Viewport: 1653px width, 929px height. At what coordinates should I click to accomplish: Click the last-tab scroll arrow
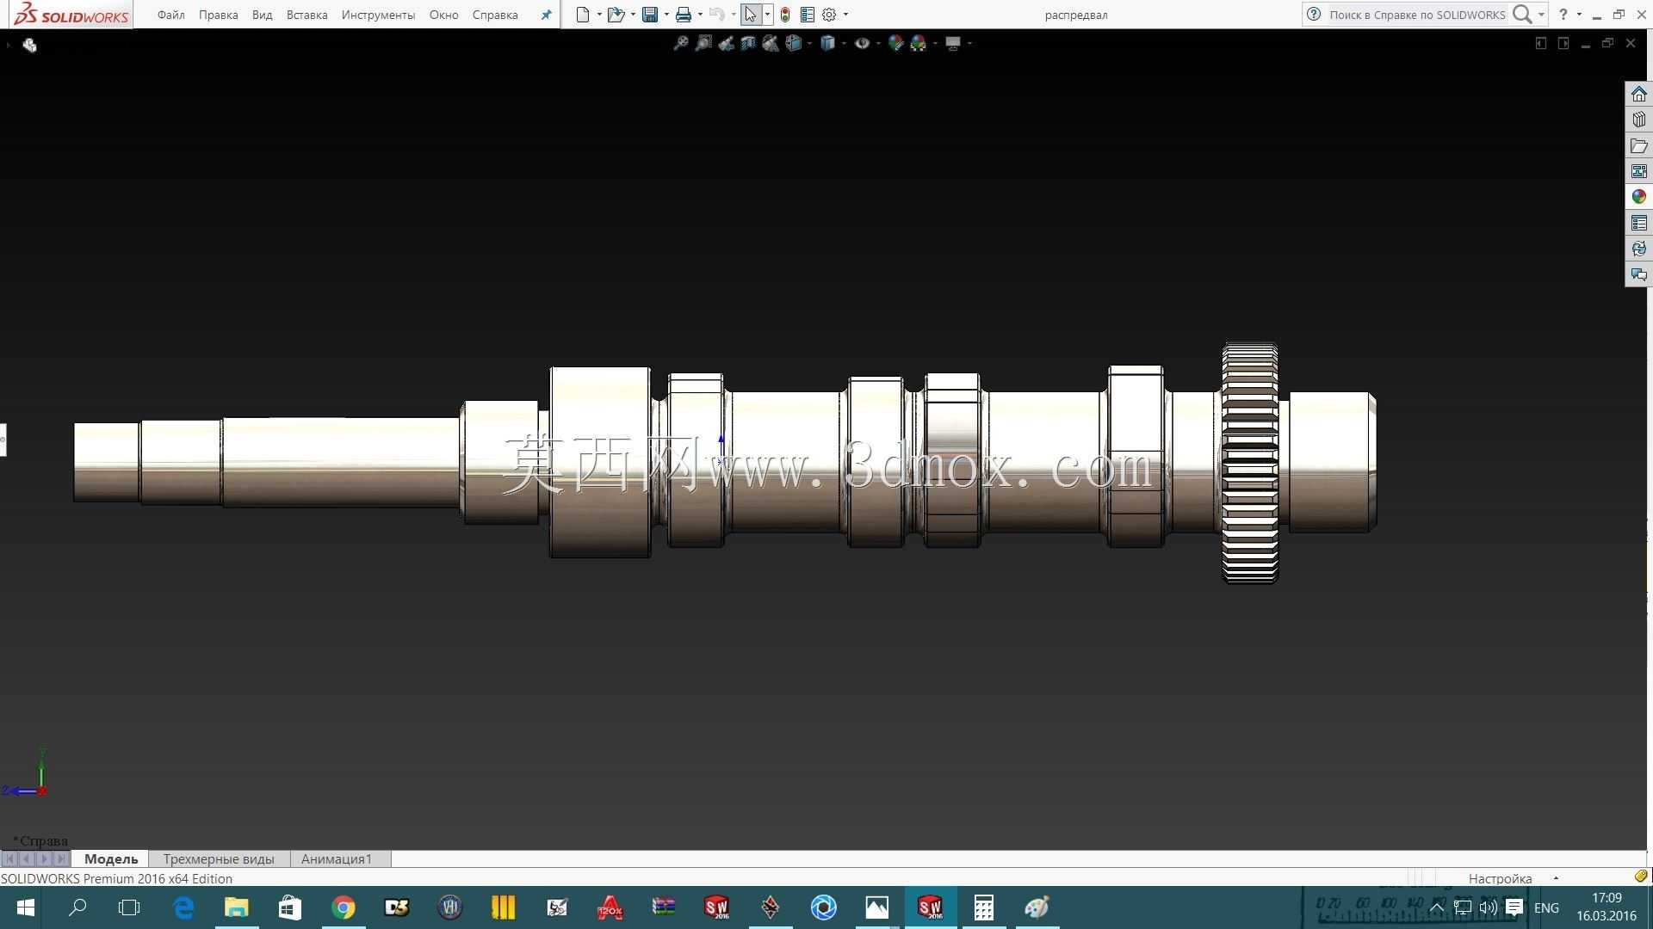click(61, 858)
